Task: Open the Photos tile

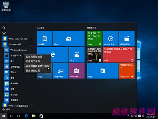Action: pos(77,55)
